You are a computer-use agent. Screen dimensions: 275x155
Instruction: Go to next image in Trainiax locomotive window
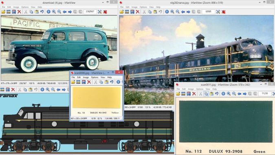[x=64, y=89]
